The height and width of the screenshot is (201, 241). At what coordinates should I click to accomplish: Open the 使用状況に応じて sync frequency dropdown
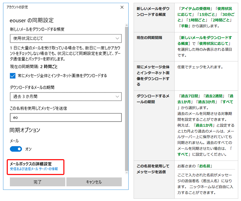[66, 39]
